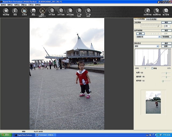172x137 pixels.
Task: Switch to PhotoImpact taskbar button
Action: (46, 135)
